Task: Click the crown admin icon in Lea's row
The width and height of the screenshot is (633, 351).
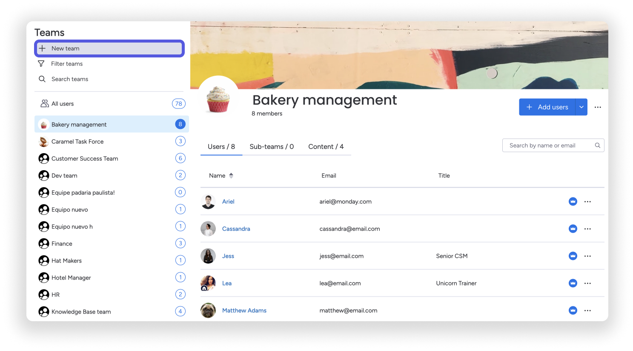Action: click(x=573, y=283)
